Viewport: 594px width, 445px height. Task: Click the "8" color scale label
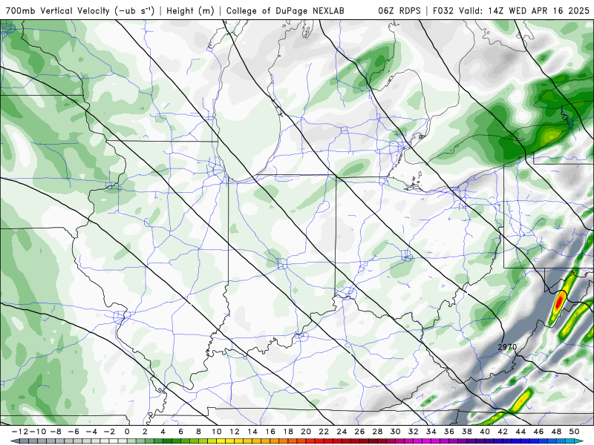pyautogui.click(x=198, y=432)
